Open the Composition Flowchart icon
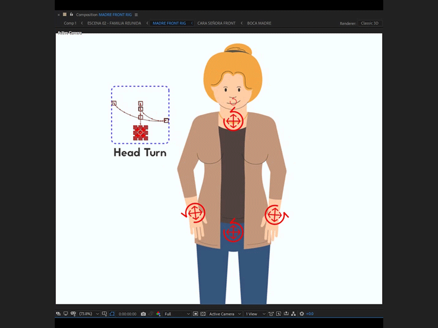Image resolution: width=438 pixels, height=328 pixels. point(293,314)
